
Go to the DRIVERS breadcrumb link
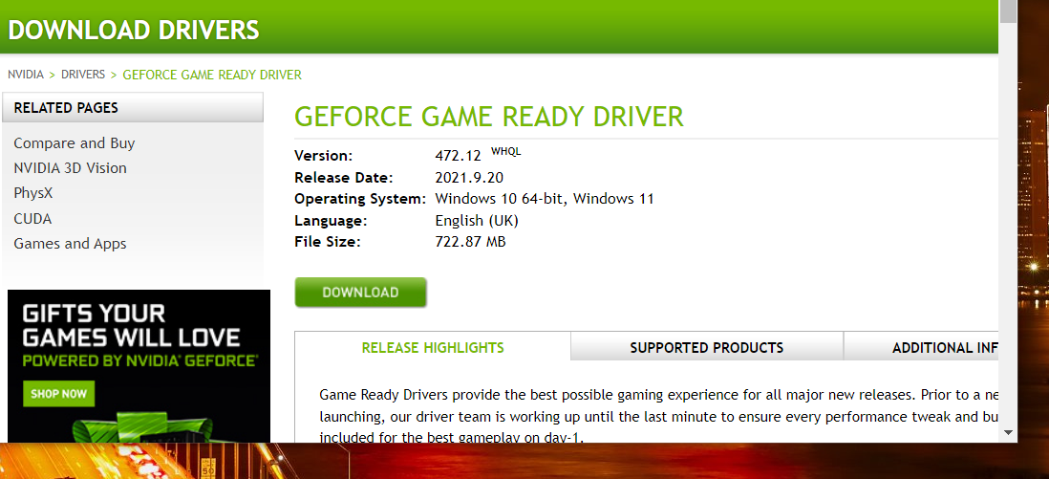pyautogui.click(x=83, y=75)
